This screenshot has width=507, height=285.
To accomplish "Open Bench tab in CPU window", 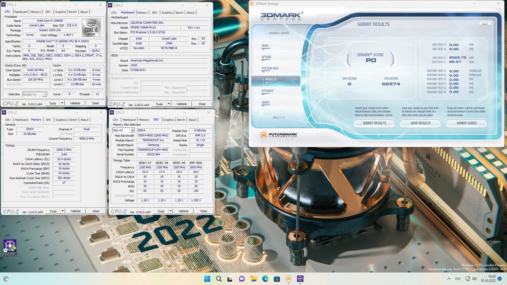I will click(x=73, y=12).
